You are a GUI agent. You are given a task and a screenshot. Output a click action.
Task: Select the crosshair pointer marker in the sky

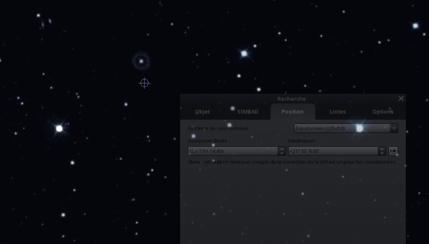[144, 83]
